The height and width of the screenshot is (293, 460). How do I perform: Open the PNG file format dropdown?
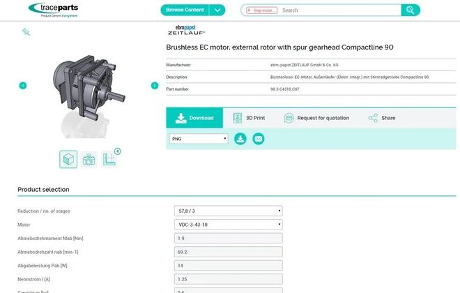click(199, 139)
